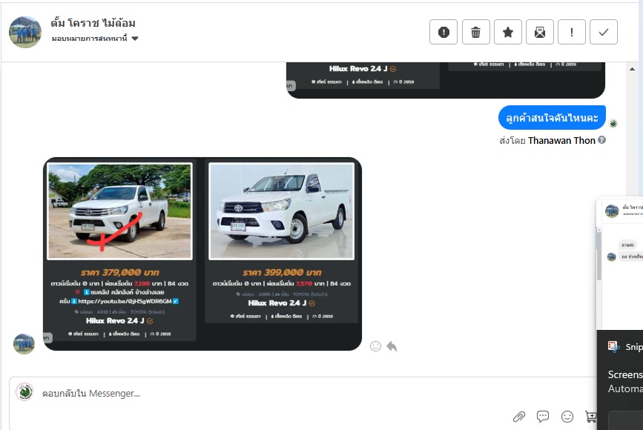Attach a file with the paperclip icon
The height and width of the screenshot is (430, 643).
point(519,417)
